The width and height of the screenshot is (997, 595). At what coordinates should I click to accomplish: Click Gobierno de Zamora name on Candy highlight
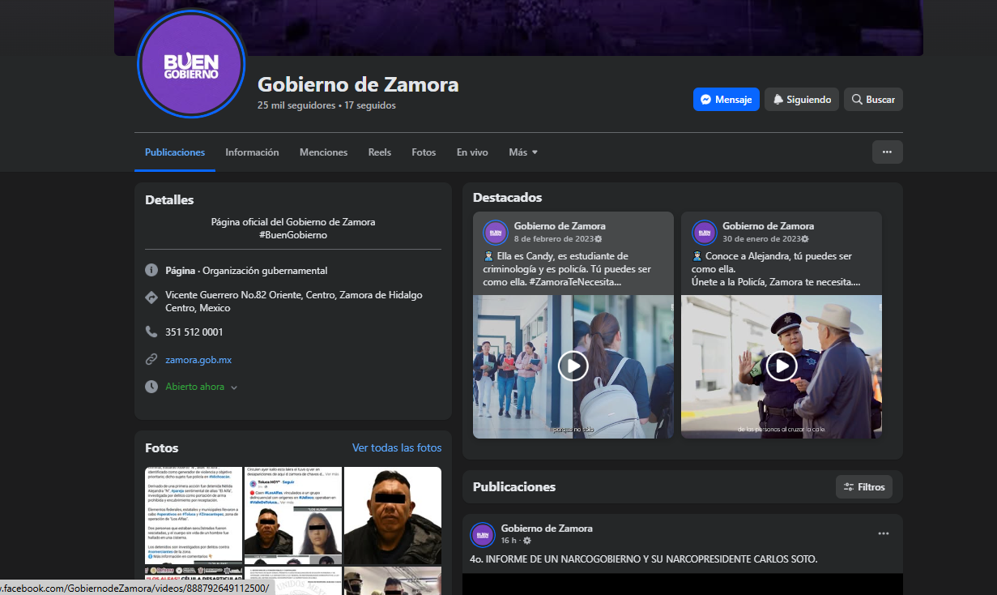(560, 226)
